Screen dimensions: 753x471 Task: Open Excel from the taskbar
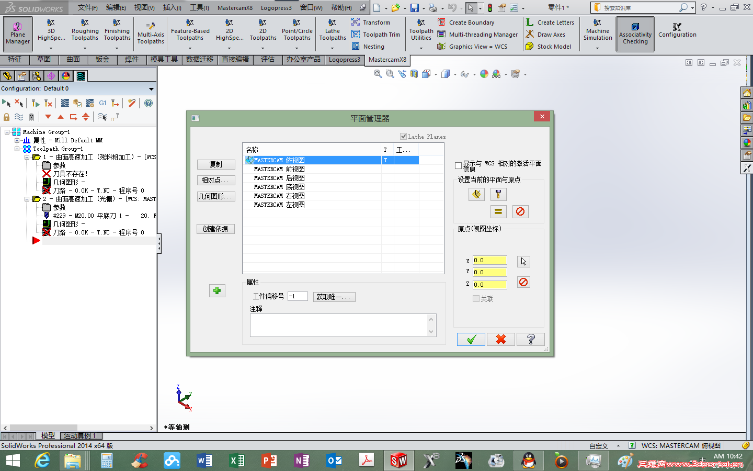pos(237,461)
